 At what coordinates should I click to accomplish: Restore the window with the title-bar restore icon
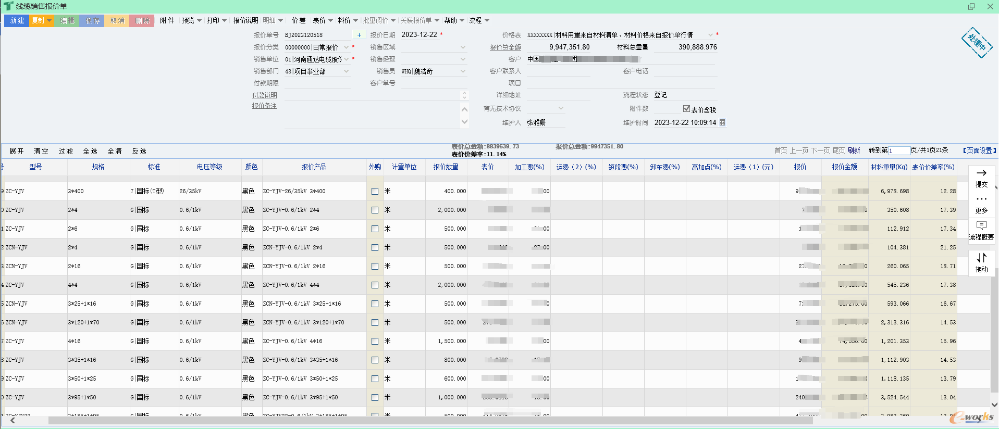(971, 6)
